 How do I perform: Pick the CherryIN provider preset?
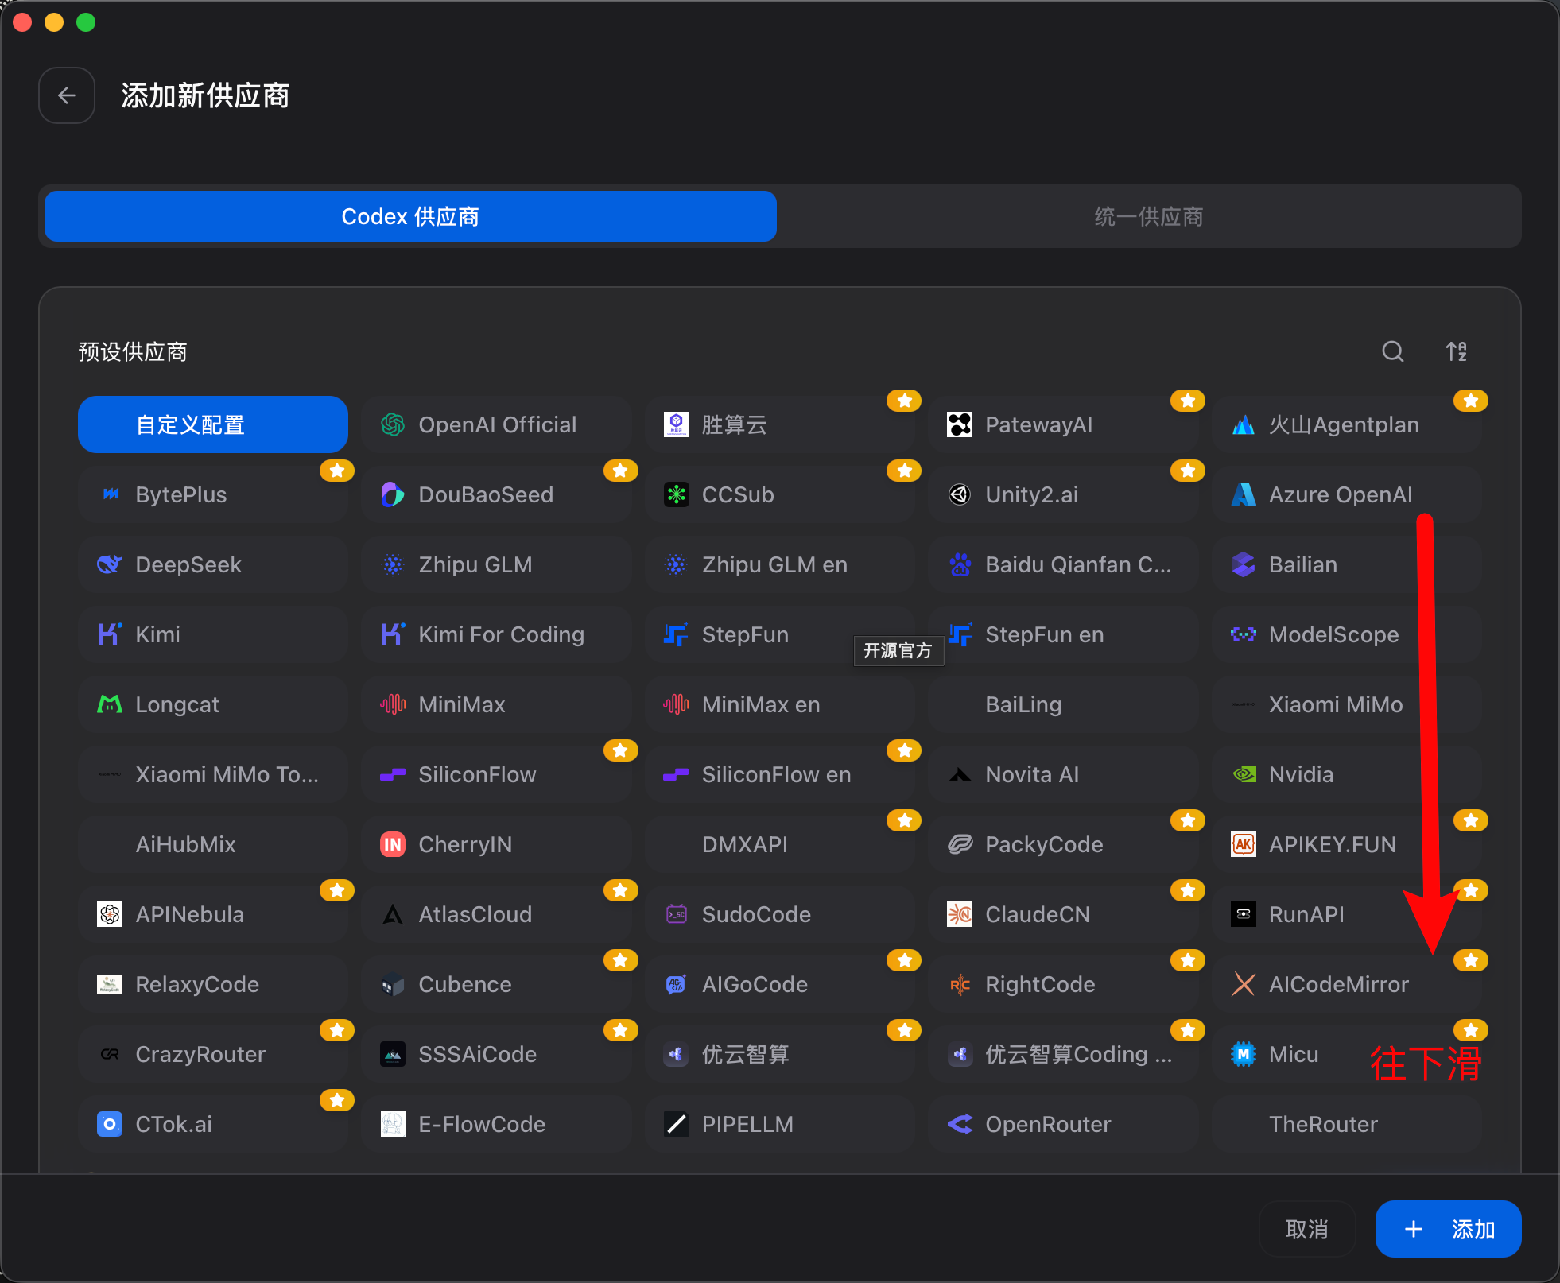pos(496,844)
